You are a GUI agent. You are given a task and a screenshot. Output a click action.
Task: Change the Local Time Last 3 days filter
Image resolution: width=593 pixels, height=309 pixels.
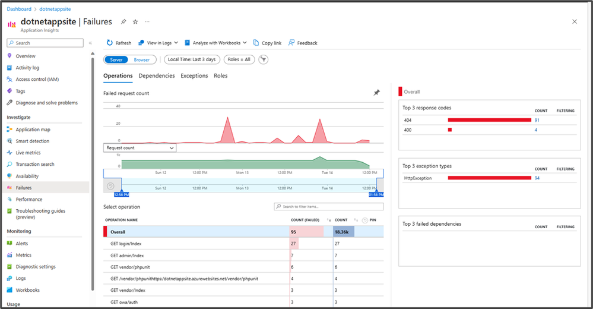pos(192,59)
